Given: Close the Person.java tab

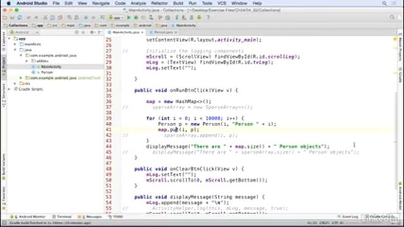Looking at the screenshot, I should [x=175, y=32].
